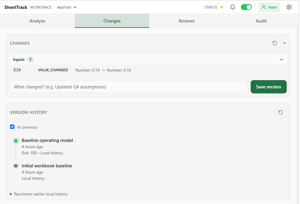Click the Inputs group title

click(x=19, y=59)
